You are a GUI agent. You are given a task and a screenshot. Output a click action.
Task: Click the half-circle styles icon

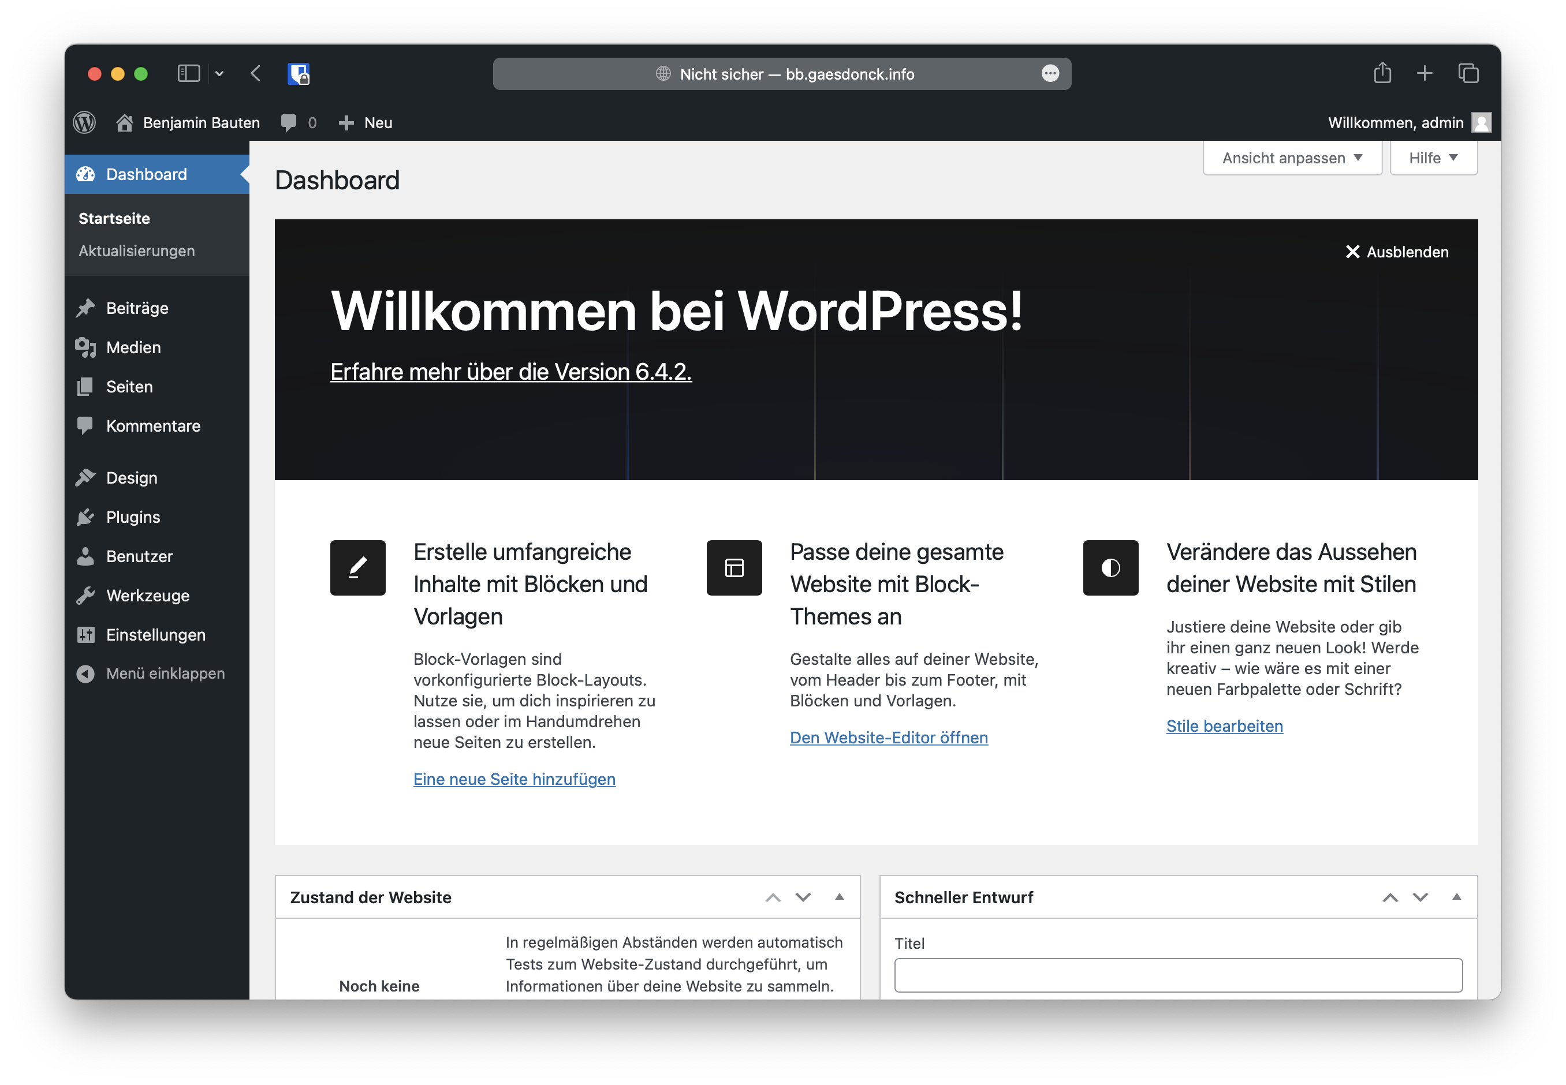pyautogui.click(x=1110, y=568)
